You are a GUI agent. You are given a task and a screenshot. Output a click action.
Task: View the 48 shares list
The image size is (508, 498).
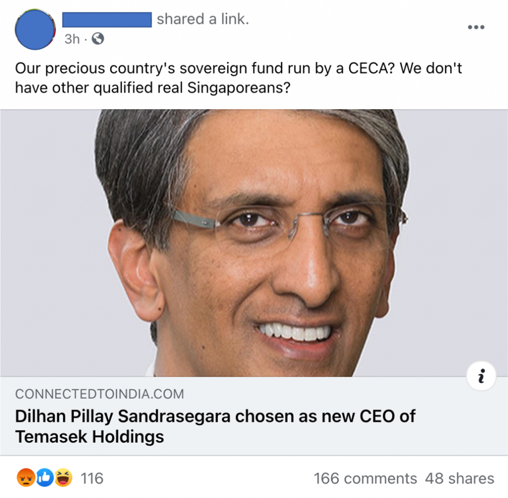[x=459, y=479]
